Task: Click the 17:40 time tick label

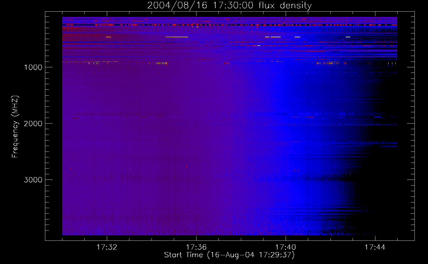Action: [286, 247]
